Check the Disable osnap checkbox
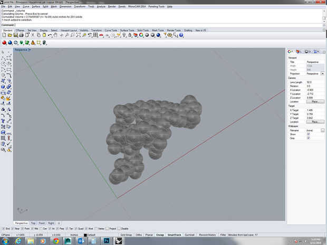327x245 pixels. point(119,229)
